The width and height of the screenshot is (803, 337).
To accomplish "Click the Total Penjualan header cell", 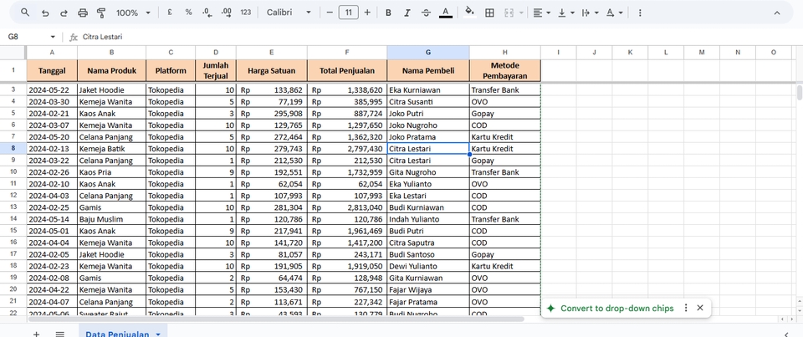I will tap(347, 71).
